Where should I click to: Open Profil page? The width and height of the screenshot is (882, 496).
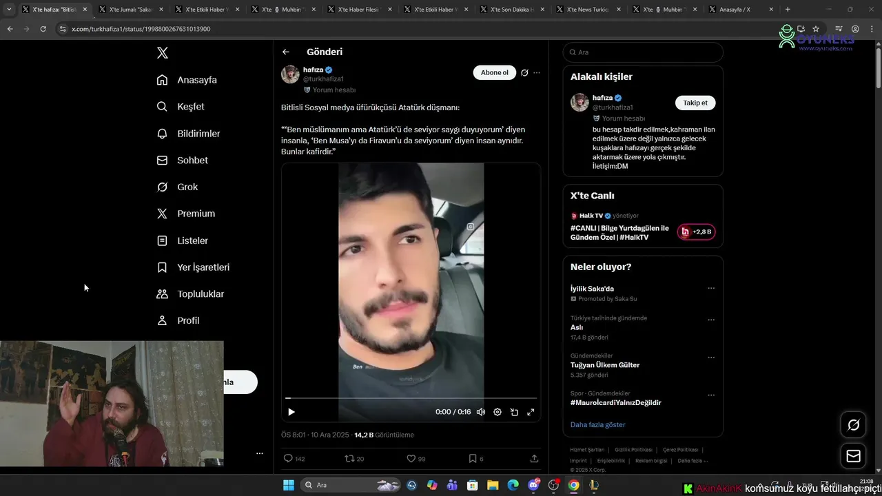pyautogui.click(x=178, y=320)
